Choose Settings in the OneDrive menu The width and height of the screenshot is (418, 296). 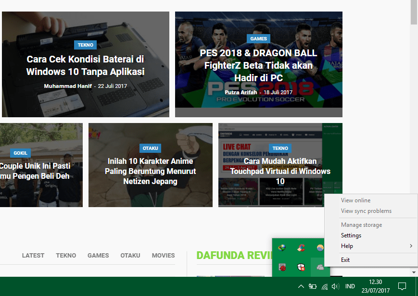click(351, 235)
